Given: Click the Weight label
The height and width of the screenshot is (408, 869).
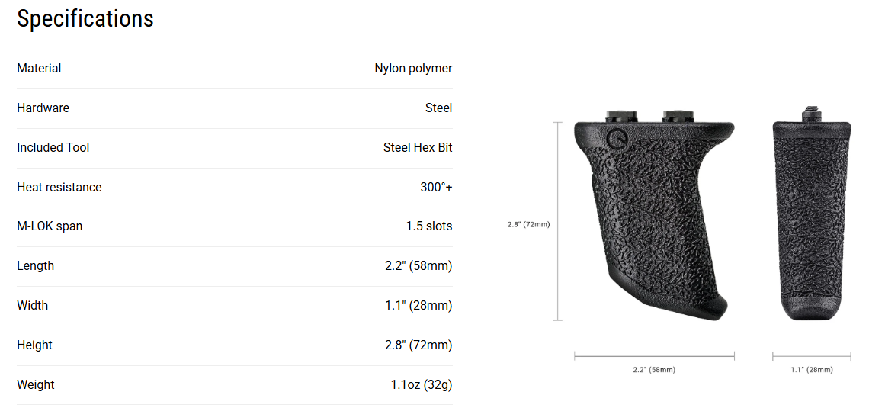Looking at the screenshot, I should [x=36, y=384].
